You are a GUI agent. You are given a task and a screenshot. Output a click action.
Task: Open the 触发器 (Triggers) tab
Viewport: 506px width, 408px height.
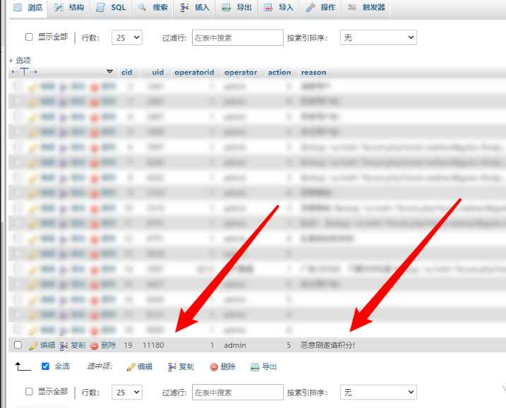[366, 8]
